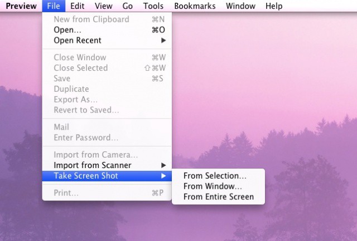Open the Edit menu

(x=78, y=6)
